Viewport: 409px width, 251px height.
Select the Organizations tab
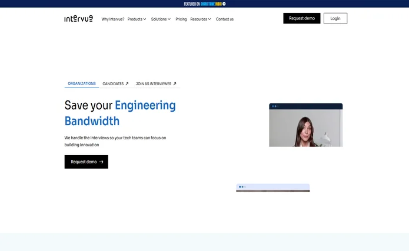[82, 83]
